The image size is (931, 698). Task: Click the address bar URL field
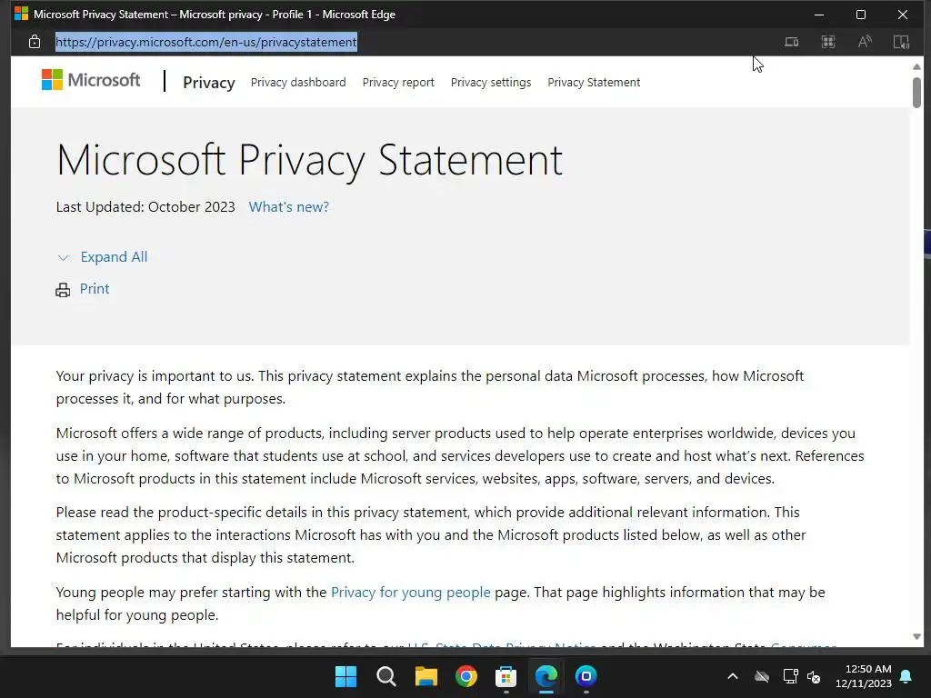tap(364, 42)
